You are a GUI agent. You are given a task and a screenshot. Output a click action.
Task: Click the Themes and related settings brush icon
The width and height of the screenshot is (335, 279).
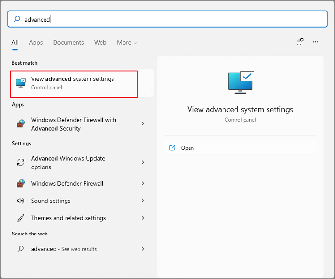[x=21, y=218]
